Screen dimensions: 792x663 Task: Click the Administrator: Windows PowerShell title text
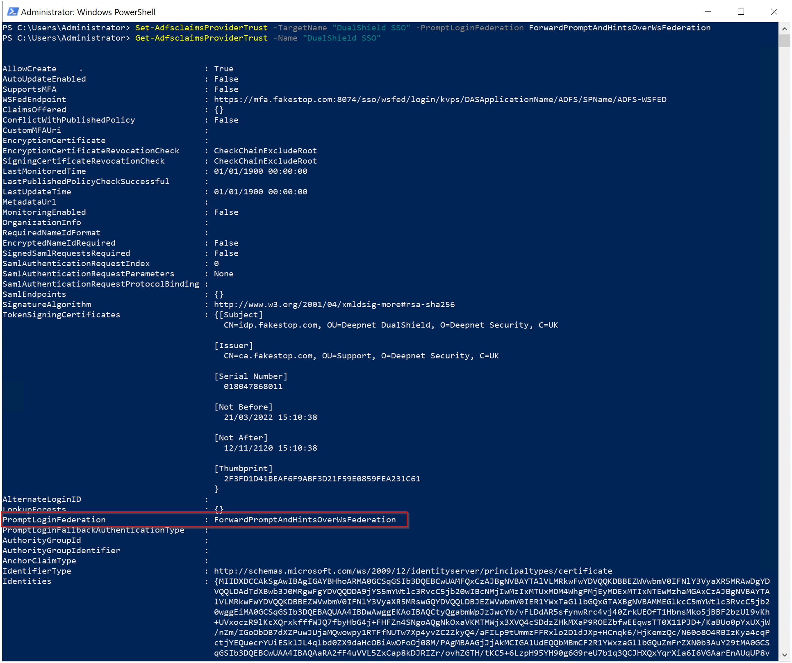[x=88, y=12]
